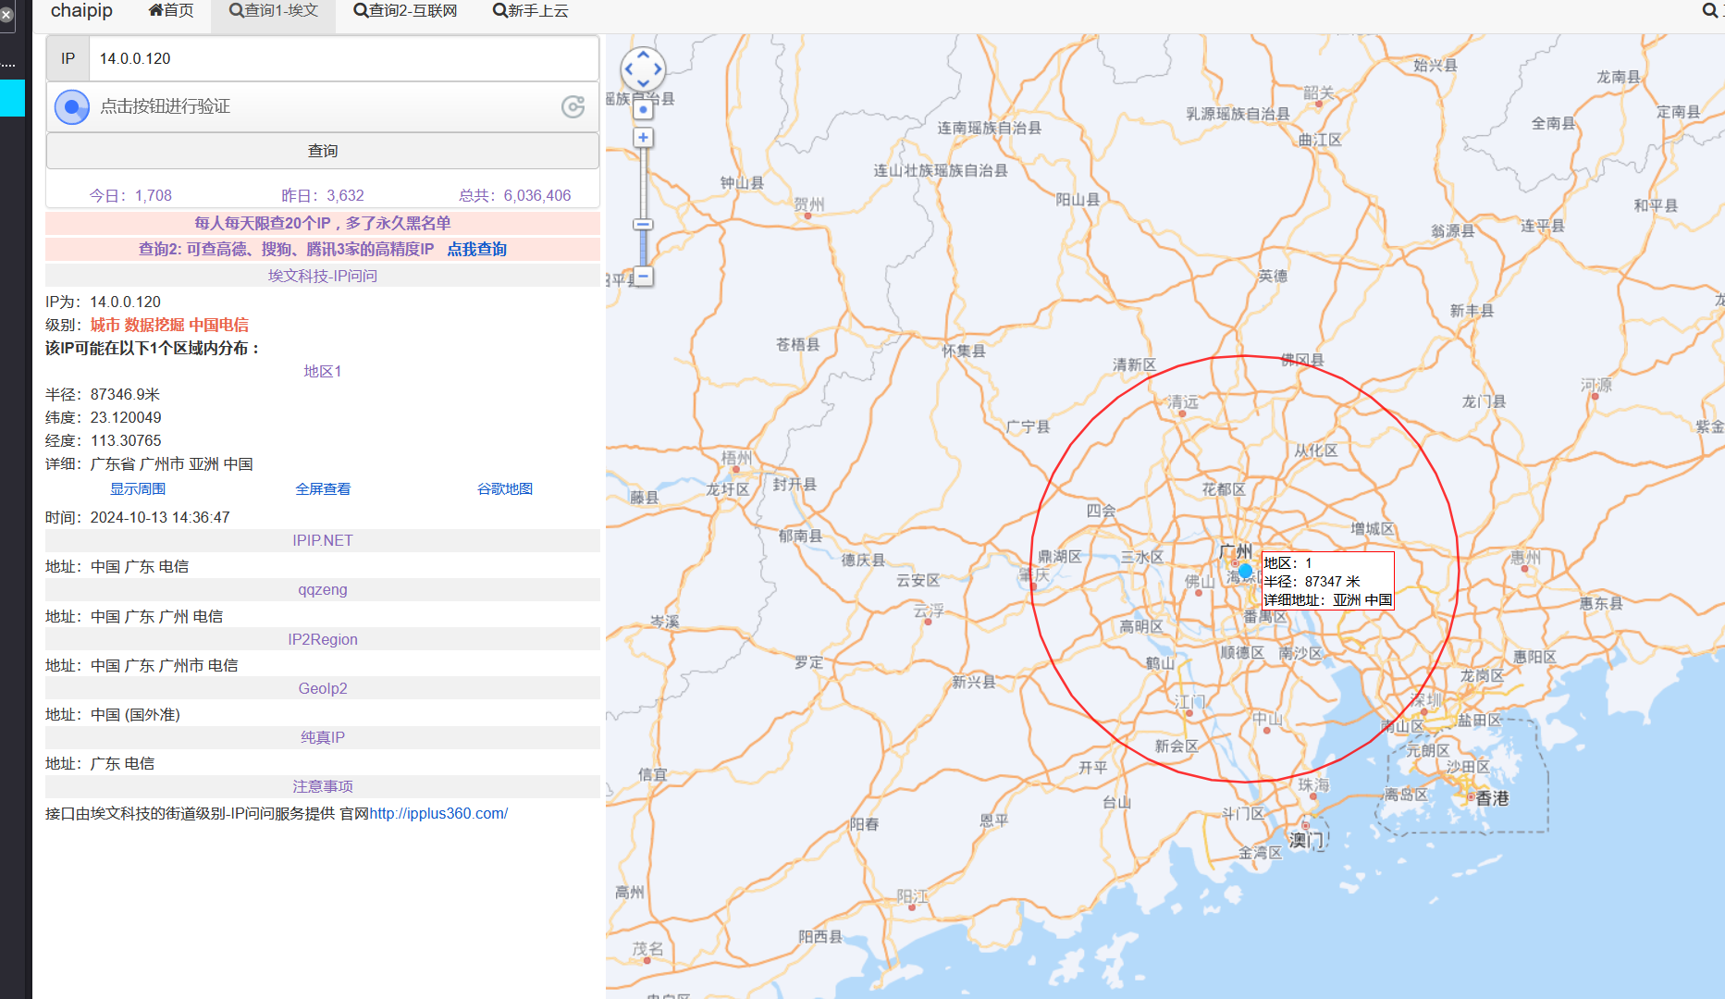The image size is (1725, 999).
Task: Click 点击按钮进行验证 verification bar
Action: click(323, 106)
